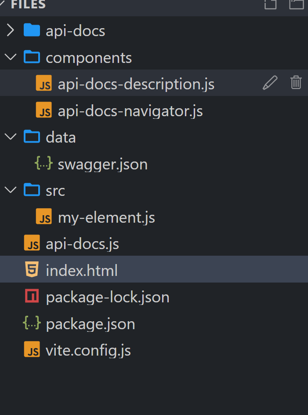Click the components folder icon

tap(32, 57)
